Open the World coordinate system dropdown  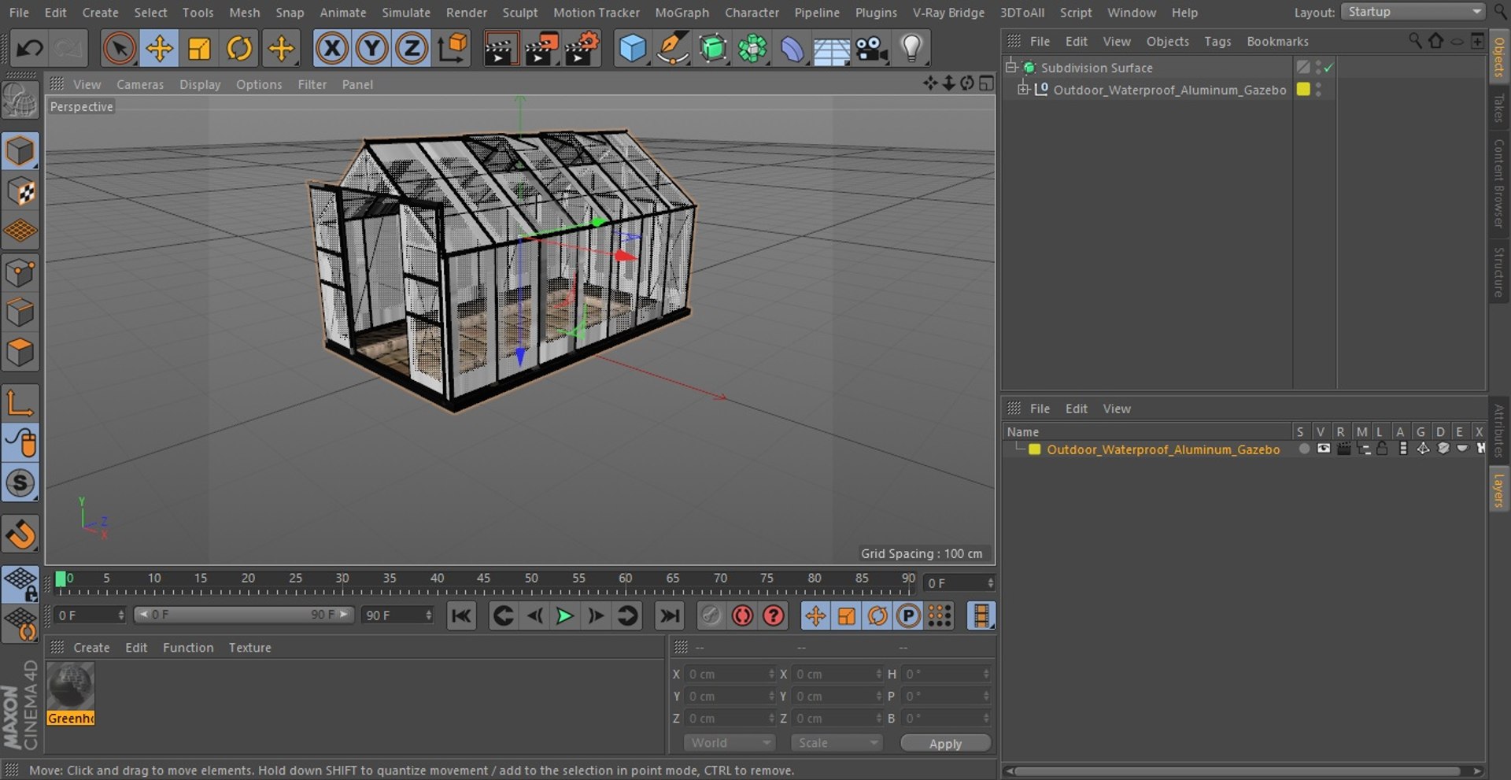pos(730,742)
